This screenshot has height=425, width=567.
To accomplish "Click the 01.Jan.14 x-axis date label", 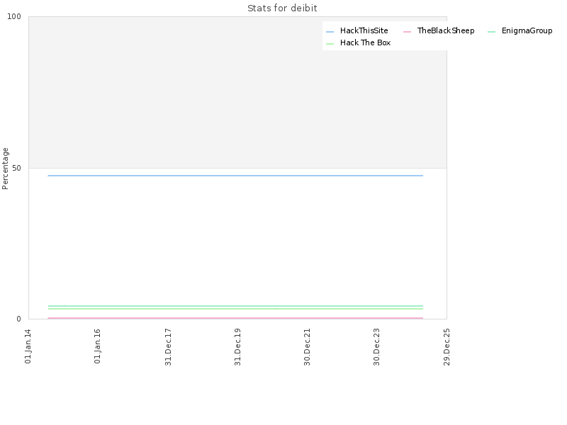I will (28, 346).
